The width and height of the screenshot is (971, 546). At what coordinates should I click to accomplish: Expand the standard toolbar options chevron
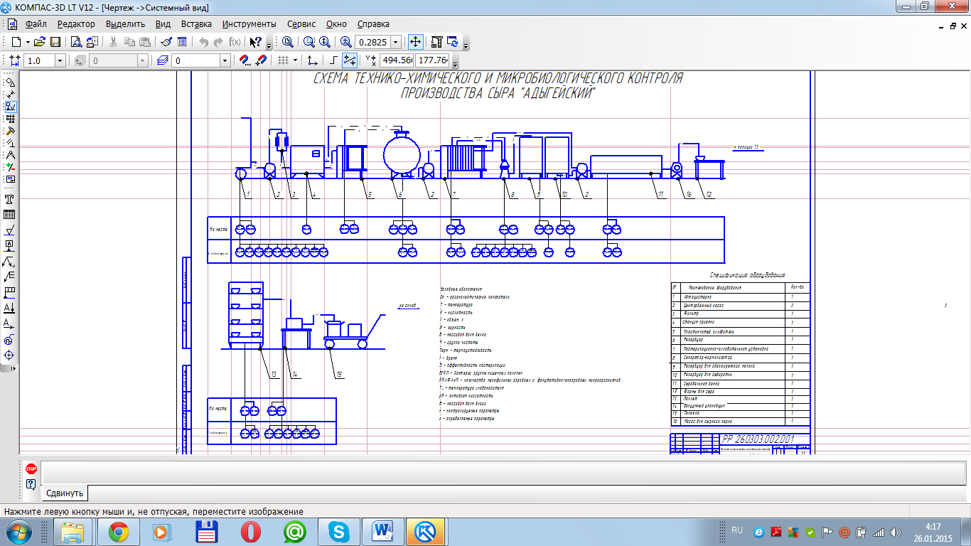coord(269,45)
